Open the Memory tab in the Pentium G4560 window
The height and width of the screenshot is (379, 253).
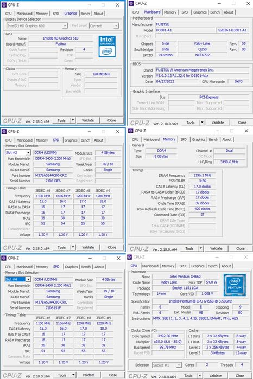click(168, 266)
